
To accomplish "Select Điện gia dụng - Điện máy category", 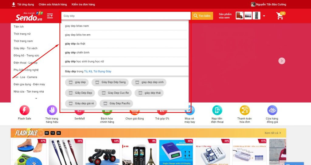I will pos(29,84).
